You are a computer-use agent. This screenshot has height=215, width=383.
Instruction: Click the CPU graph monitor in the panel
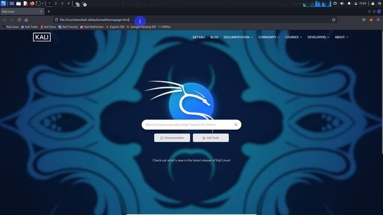click(x=317, y=4)
